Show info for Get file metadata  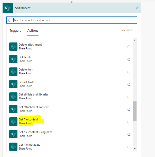click(x=129, y=147)
